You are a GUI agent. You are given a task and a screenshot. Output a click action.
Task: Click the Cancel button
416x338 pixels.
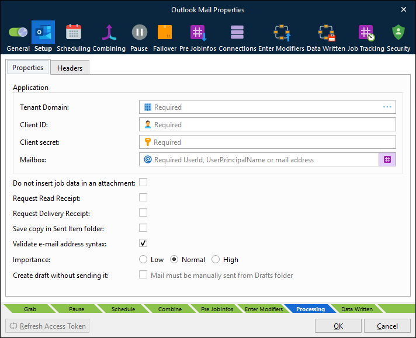(x=387, y=326)
